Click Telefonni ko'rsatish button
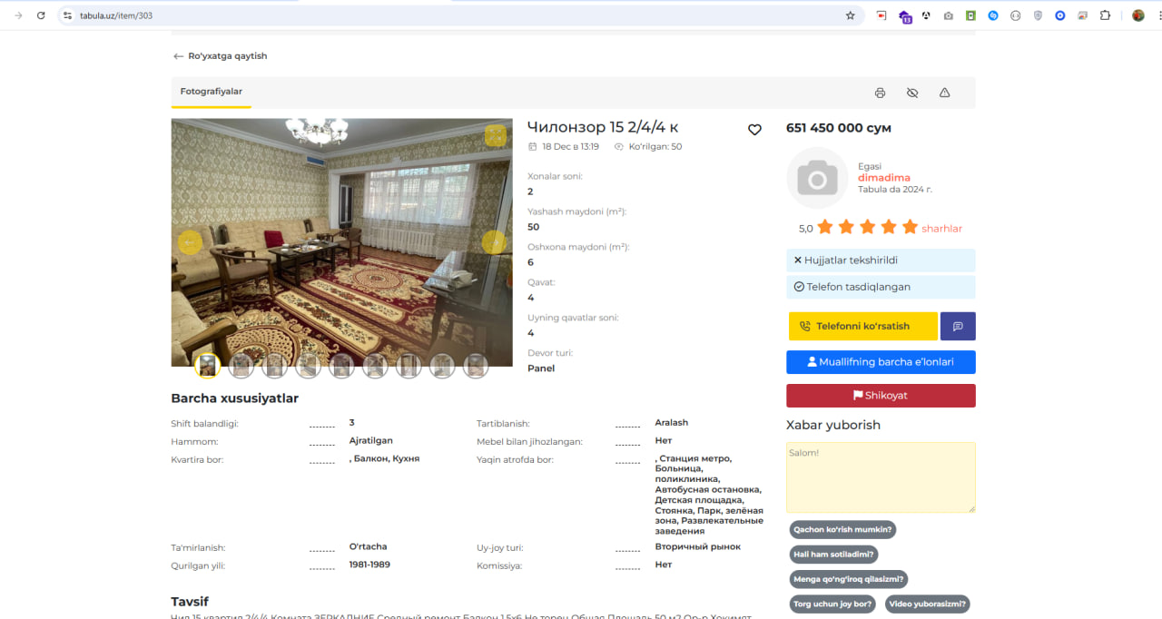The image size is (1162, 619). coord(862,326)
